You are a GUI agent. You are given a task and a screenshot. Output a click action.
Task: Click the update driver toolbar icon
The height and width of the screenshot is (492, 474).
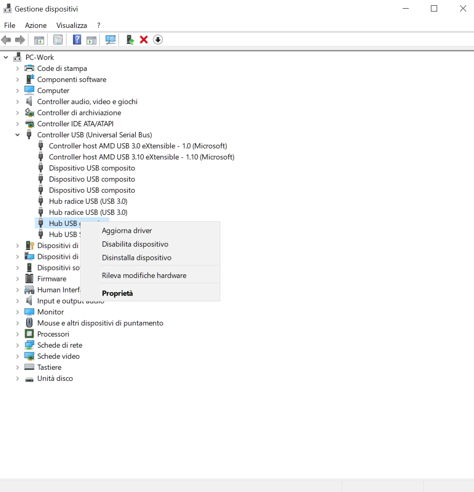click(x=130, y=40)
